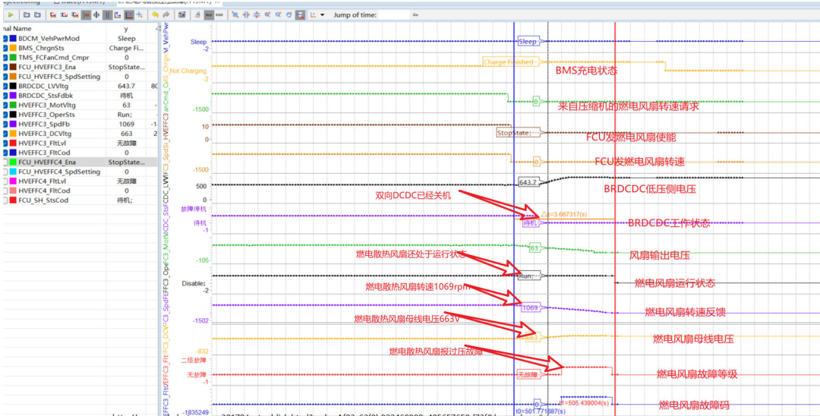Click the Charge Fi... value cell
Viewport: 820px width, 416px height.
click(x=127, y=48)
